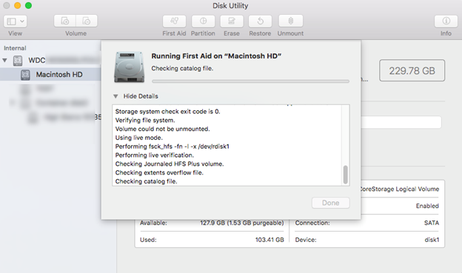Click the yellow minimize window button
The image size is (462, 273).
pos(17,6)
